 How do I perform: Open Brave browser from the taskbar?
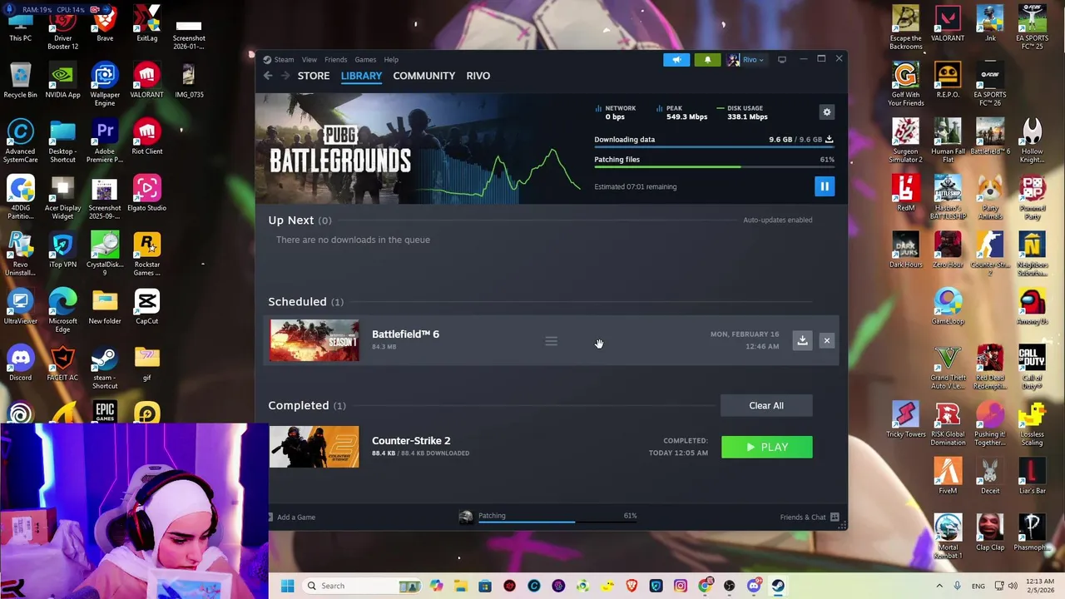click(x=632, y=586)
